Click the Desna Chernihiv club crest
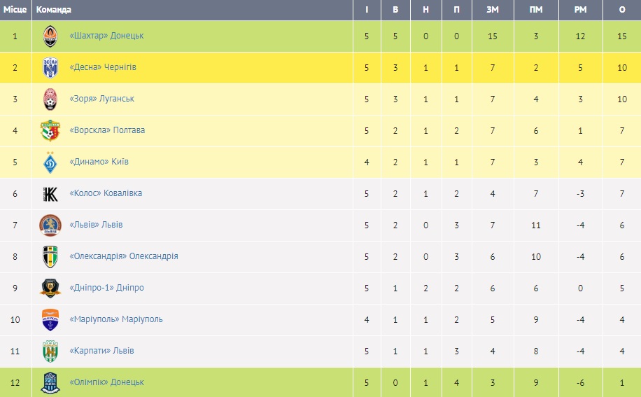Image resolution: width=641 pixels, height=397 pixels. (x=50, y=67)
